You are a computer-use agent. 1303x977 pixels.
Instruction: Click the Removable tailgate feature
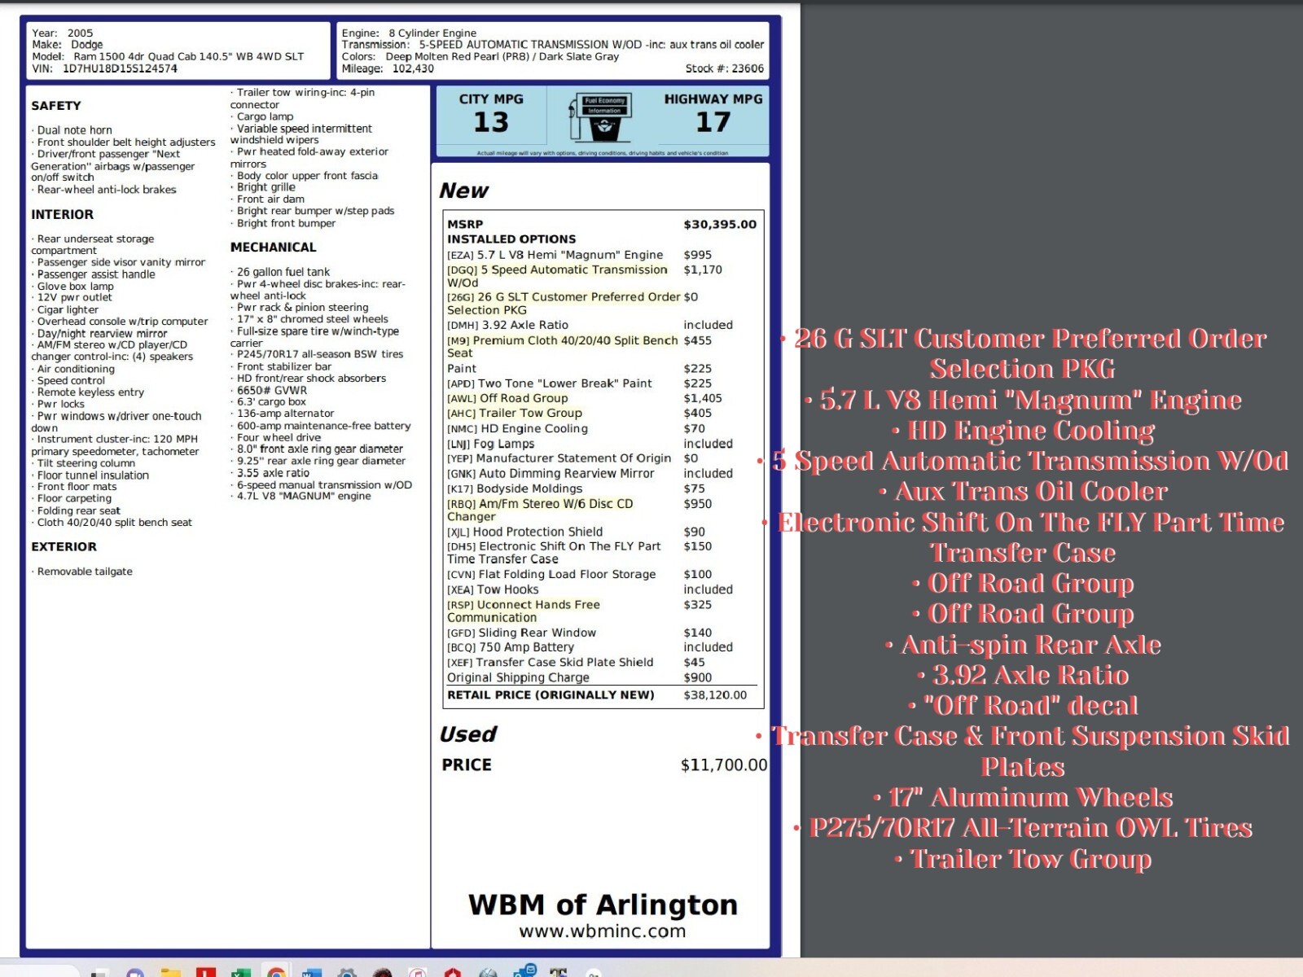click(x=82, y=572)
